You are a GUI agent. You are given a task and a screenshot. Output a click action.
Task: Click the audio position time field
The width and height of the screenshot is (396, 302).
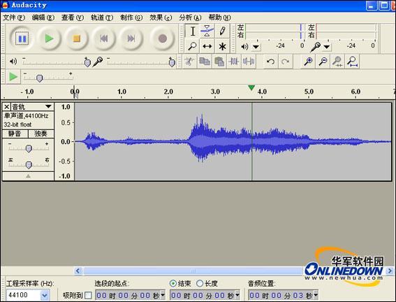283,295
